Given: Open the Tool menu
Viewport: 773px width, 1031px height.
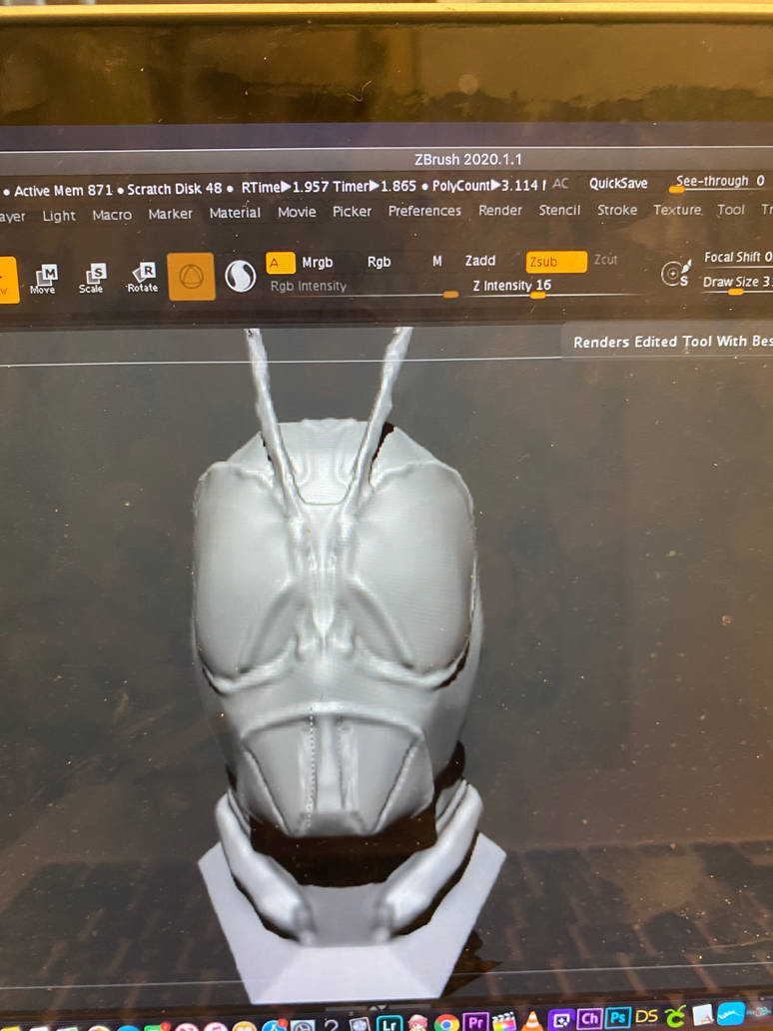Looking at the screenshot, I should (x=731, y=209).
